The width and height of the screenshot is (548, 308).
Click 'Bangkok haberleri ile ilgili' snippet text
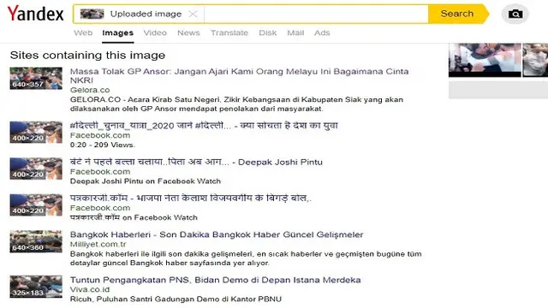[x=246, y=258]
